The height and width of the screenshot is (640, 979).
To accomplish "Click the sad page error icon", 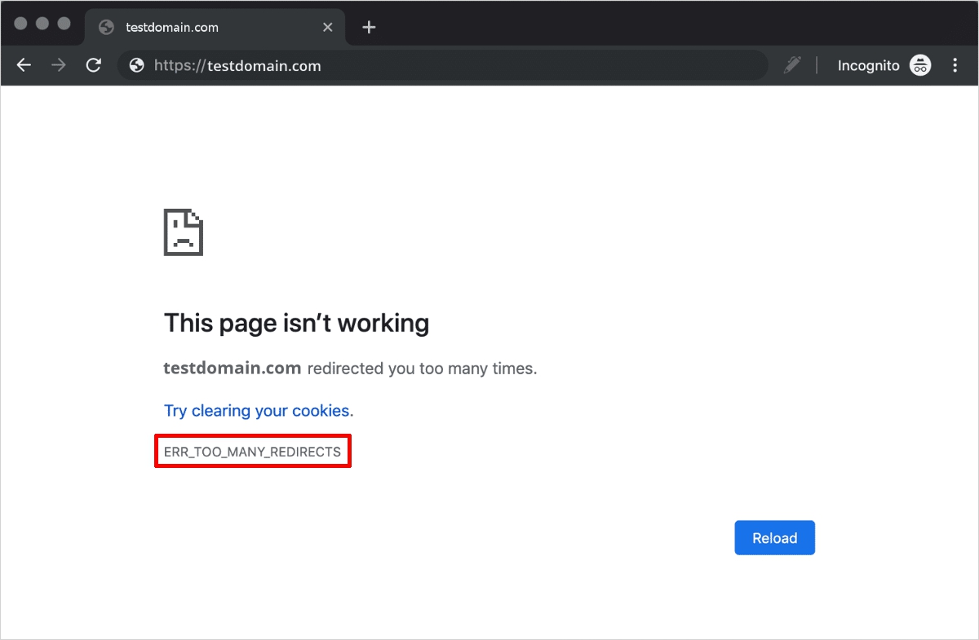I will coord(184,232).
